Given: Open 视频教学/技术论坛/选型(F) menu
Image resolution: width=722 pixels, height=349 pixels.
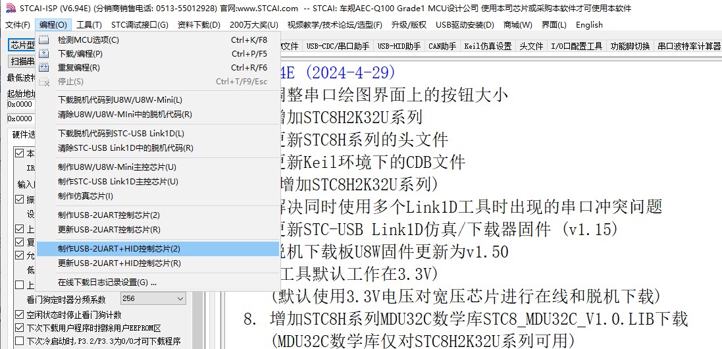Looking at the screenshot, I should click(x=335, y=25).
